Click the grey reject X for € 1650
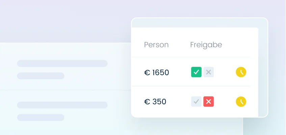 tap(209, 72)
